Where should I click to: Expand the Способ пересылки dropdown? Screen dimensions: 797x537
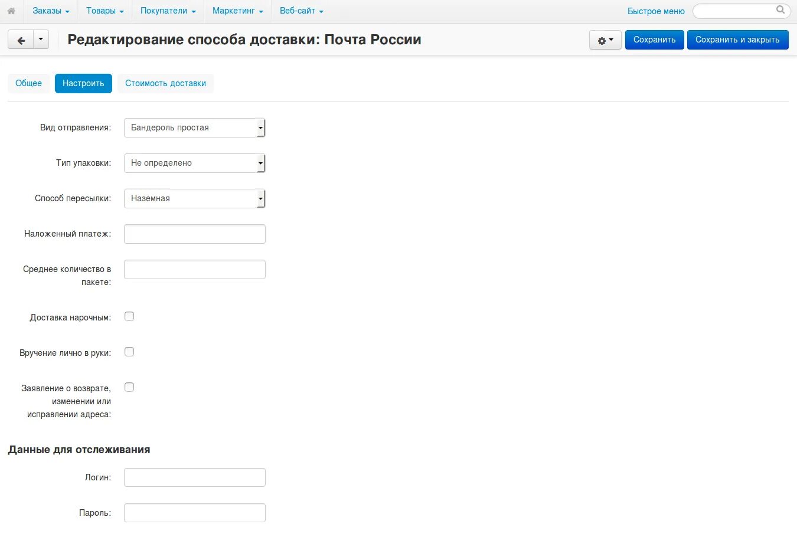(195, 198)
